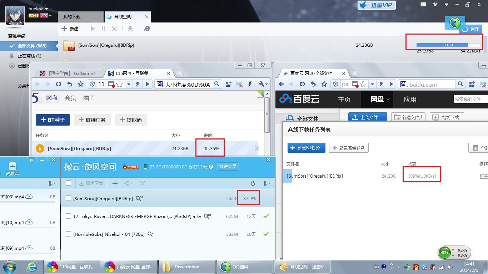Open 应用 in 百度云 navigation bar
Screen dimensions: 488x274
pyautogui.click(x=410, y=99)
